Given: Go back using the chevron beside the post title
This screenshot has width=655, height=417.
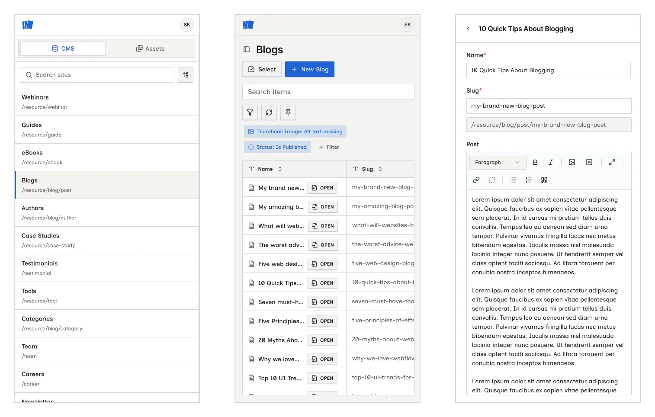Looking at the screenshot, I should 468,29.
